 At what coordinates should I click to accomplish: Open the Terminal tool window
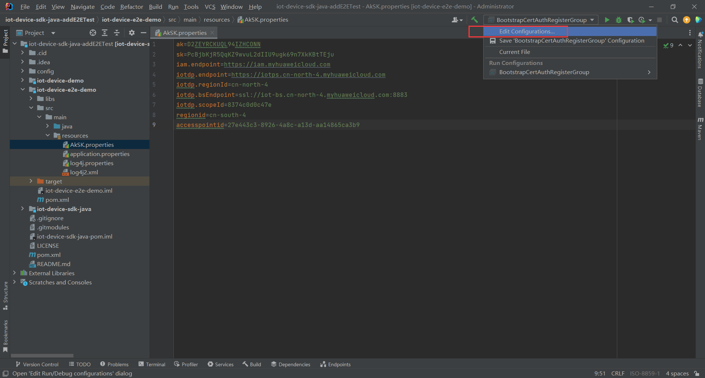152,364
